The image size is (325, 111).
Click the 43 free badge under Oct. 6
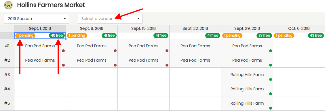point(316,36)
